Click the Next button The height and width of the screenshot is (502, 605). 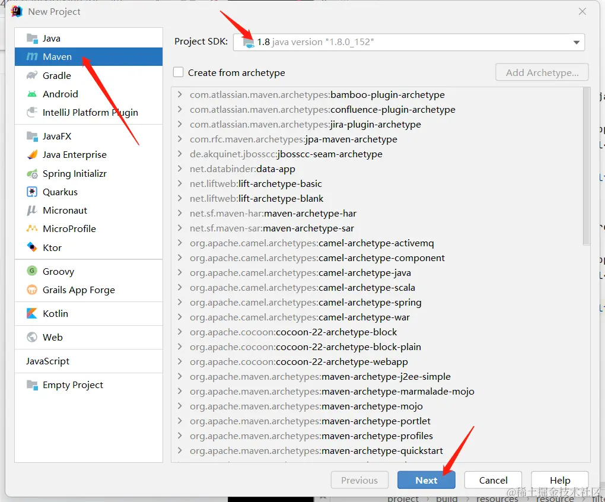426,480
